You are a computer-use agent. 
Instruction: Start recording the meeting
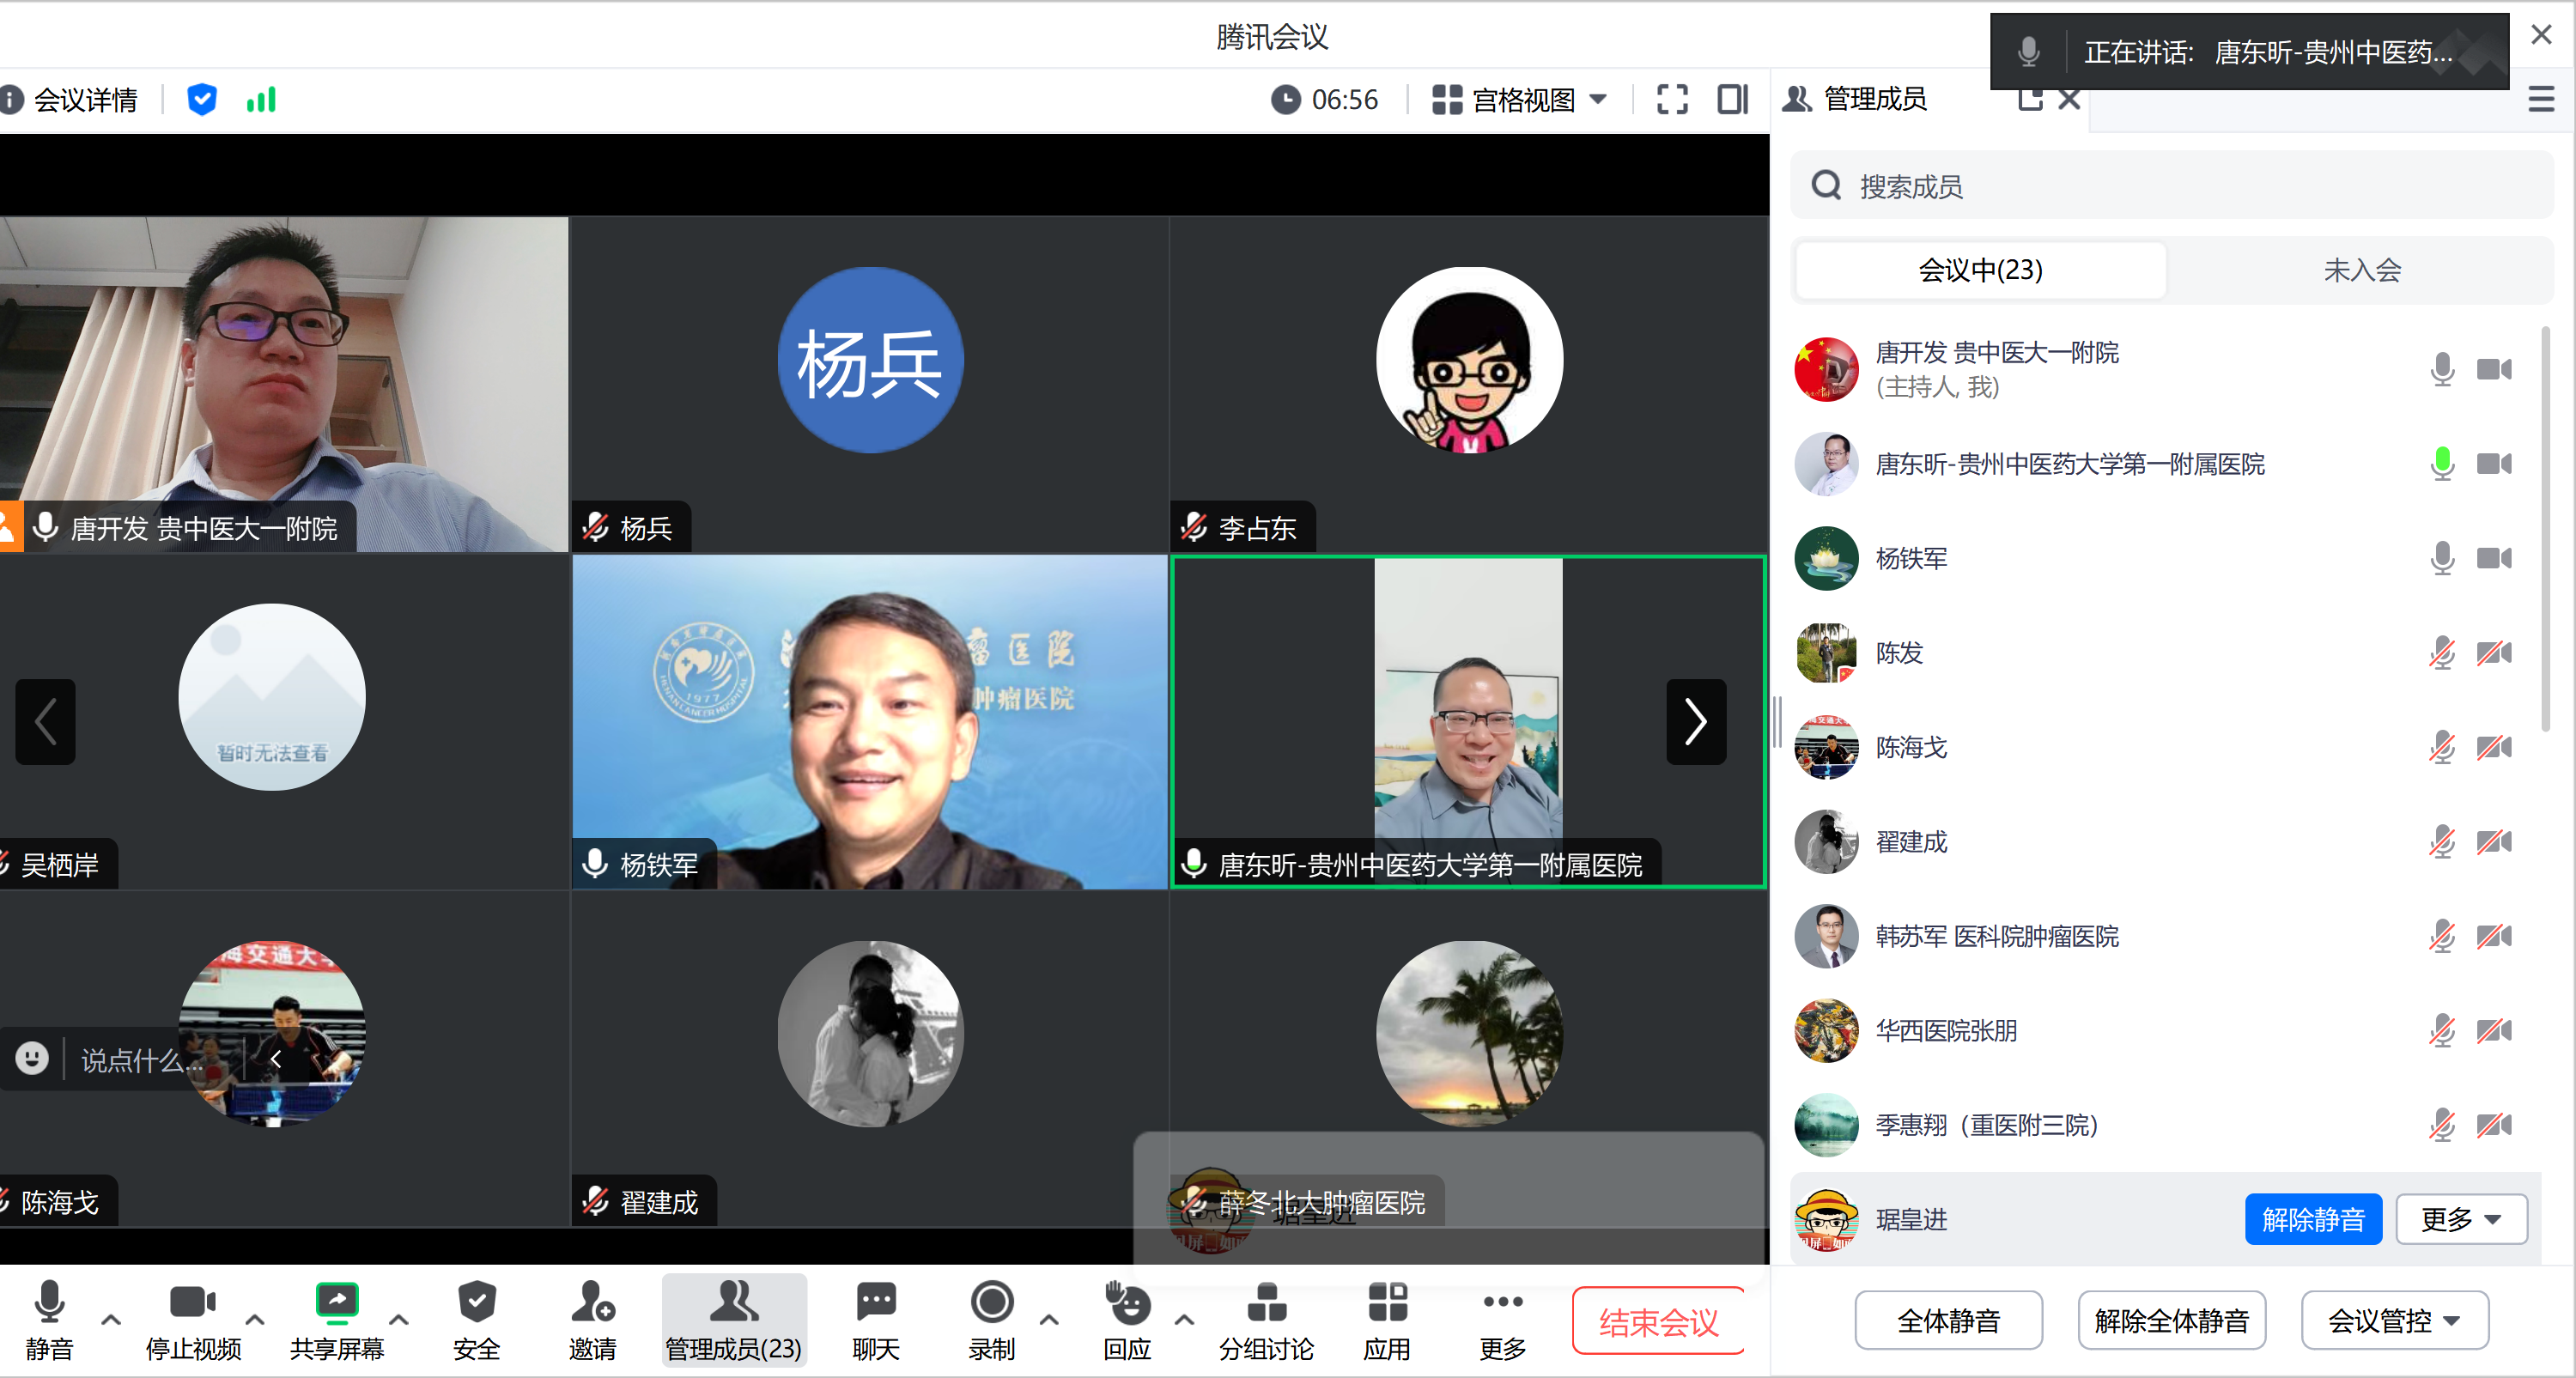coord(992,1320)
